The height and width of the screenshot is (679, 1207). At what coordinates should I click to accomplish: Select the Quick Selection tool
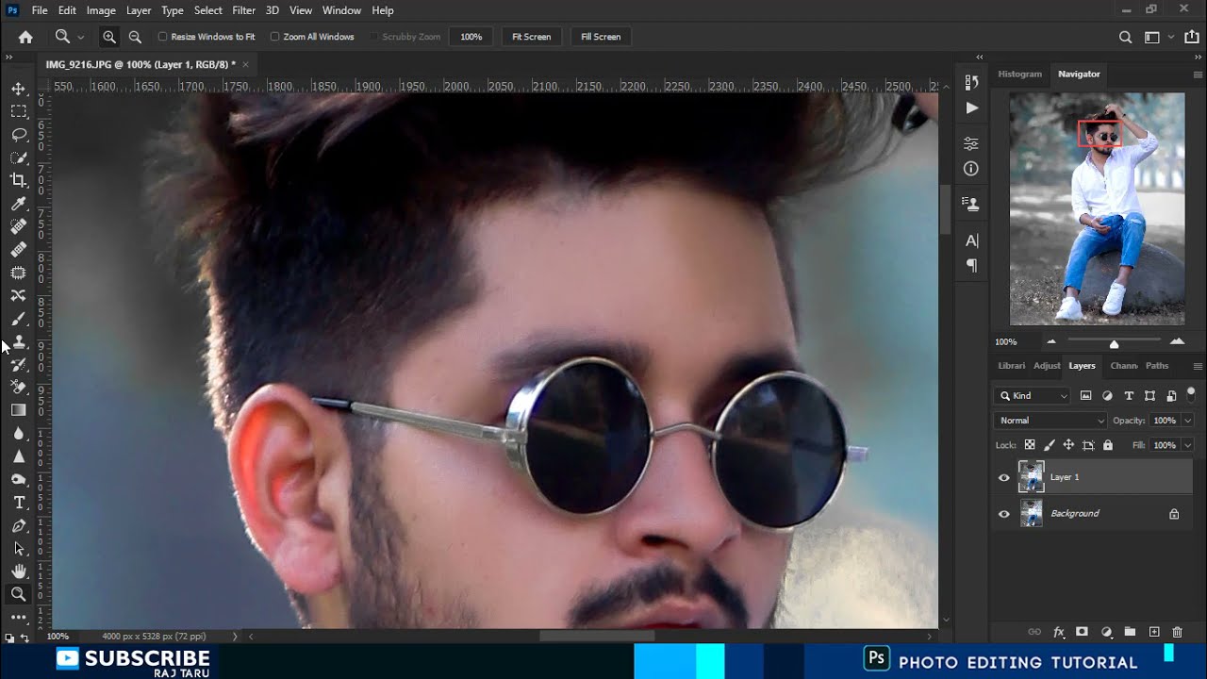18,157
